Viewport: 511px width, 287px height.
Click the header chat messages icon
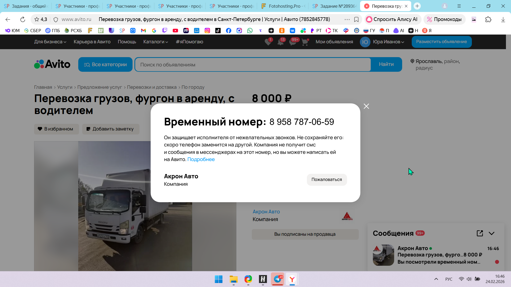(x=293, y=42)
